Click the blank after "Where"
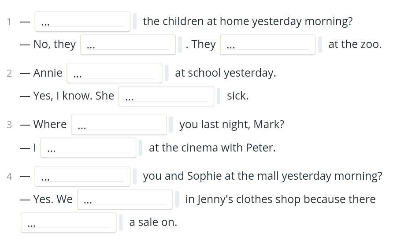 [119, 125]
